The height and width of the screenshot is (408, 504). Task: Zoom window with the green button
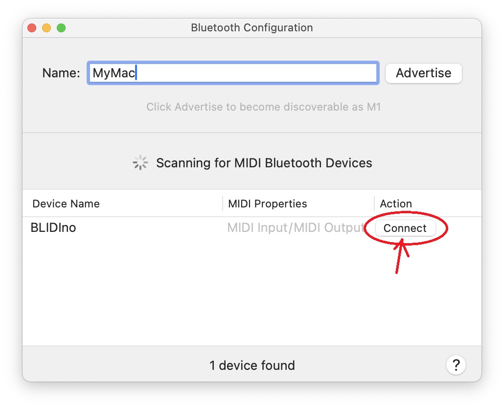tap(61, 28)
